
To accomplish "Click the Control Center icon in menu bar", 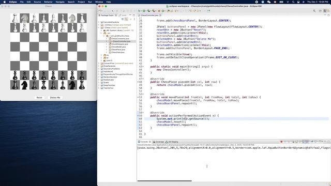I will click(298, 2).
